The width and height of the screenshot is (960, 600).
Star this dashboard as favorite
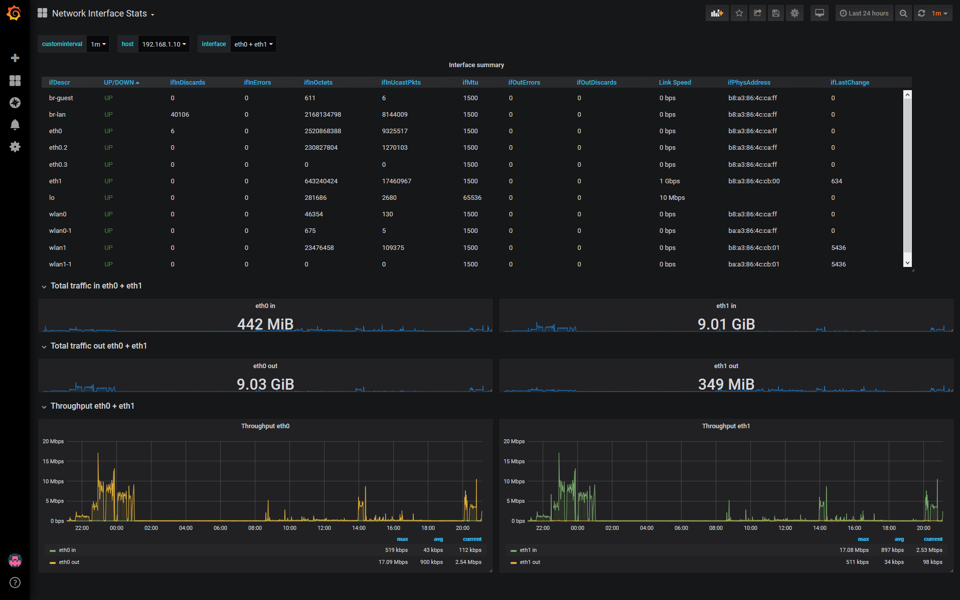(739, 14)
